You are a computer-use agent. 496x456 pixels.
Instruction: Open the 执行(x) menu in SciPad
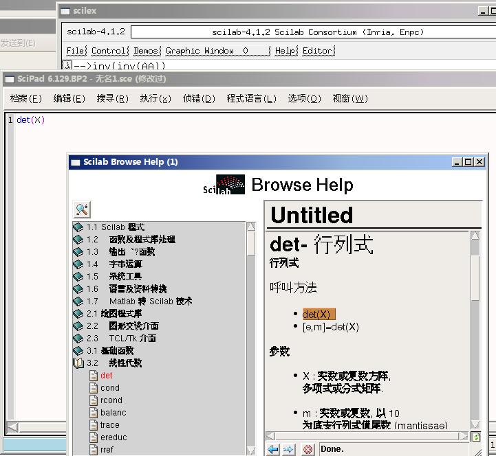pos(155,98)
